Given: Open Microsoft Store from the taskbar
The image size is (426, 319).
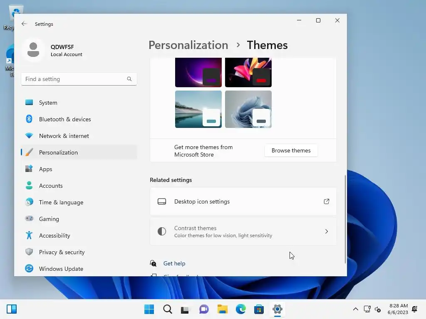Looking at the screenshot, I should [x=259, y=309].
